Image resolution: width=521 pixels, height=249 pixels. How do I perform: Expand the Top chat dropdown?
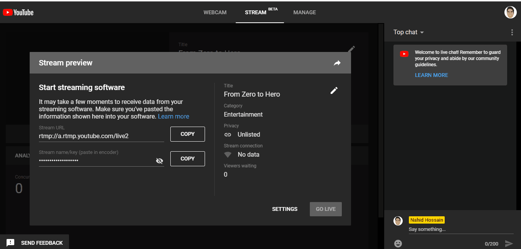tap(408, 32)
